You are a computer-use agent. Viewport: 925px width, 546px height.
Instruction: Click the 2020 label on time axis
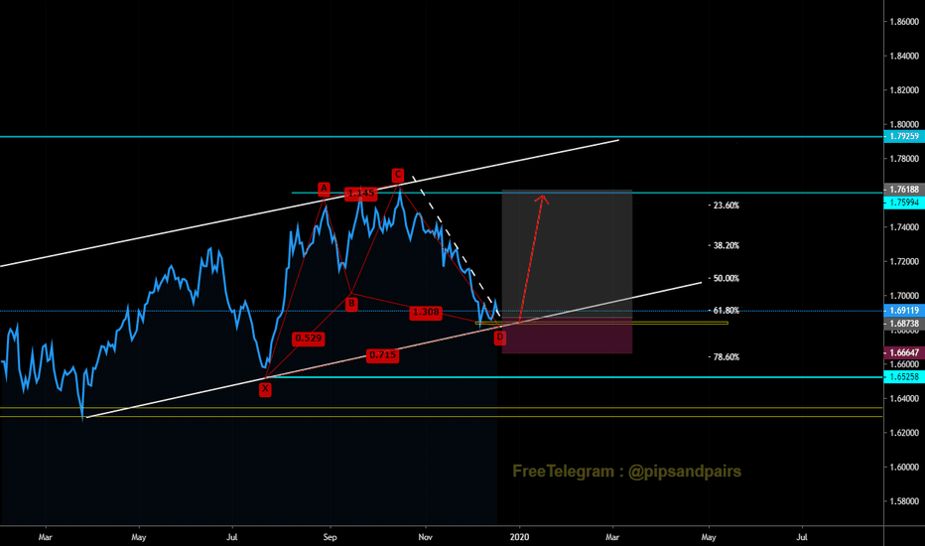tap(520, 536)
